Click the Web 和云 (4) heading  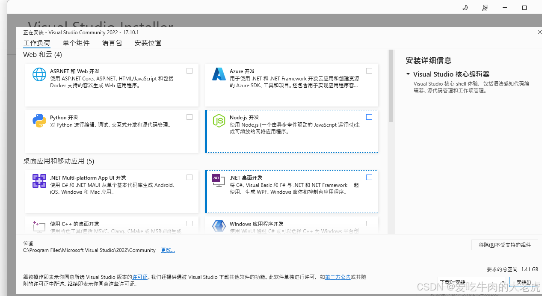click(42, 55)
